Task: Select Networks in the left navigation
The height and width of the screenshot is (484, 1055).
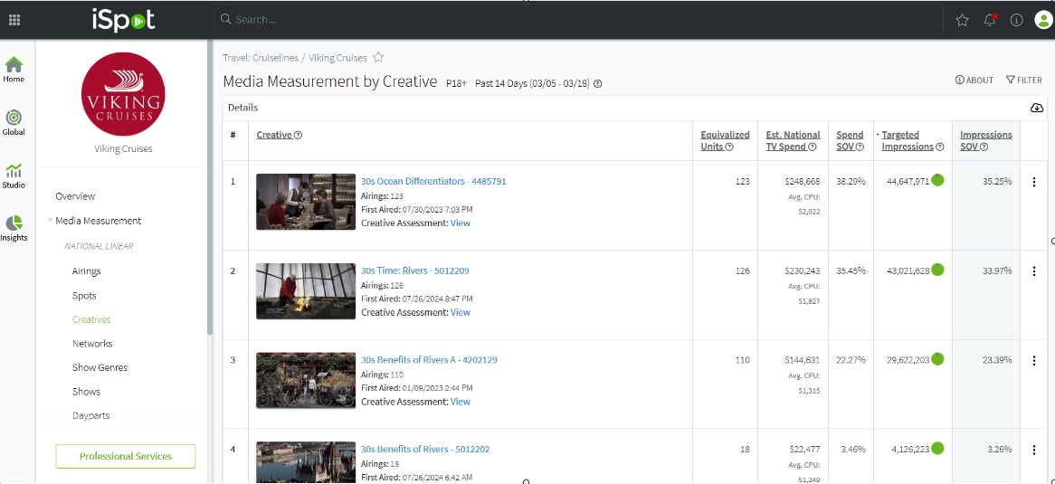Action: tap(92, 344)
